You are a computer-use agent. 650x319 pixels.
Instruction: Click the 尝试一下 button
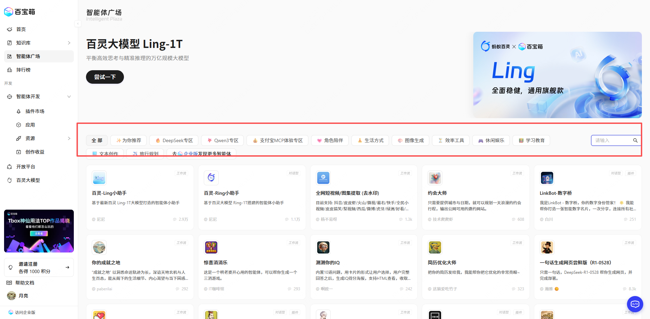(105, 77)
